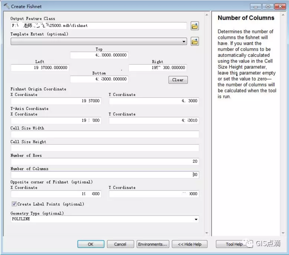289x255 pixels.
Task: Click the Output Feature Class path field
Action: [99, 26]
